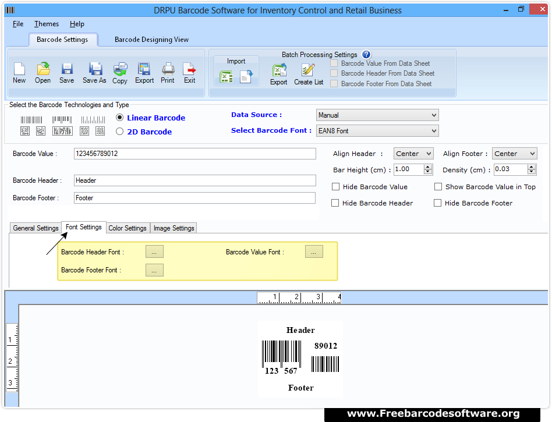This screenshot has height=422, width=552.
Task: Switch to General Settings tab
Action: 36,228
